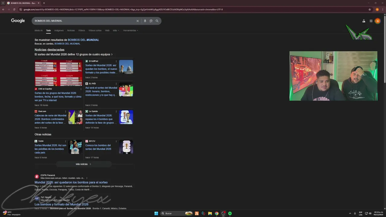Open La Opinión article repasa los 4 bombos

[101, 119]
